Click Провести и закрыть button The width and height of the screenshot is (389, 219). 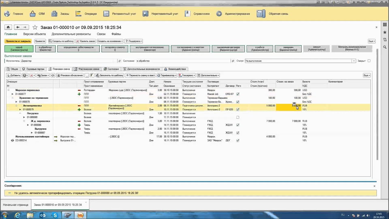pyautogui.click(x=18, y=41)
